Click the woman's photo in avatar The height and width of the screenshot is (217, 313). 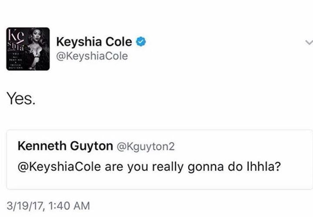pos(37,49)
